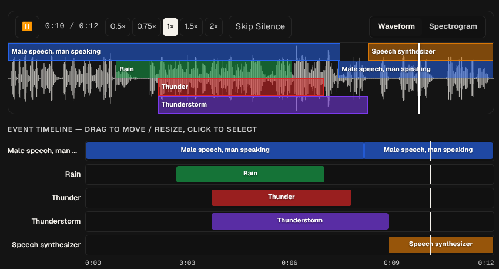The image size is (499, 269).
Task: Click the 0:10 / 0:12 time display
Action: 72,26
